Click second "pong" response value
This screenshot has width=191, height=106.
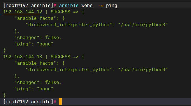(45, 89)
